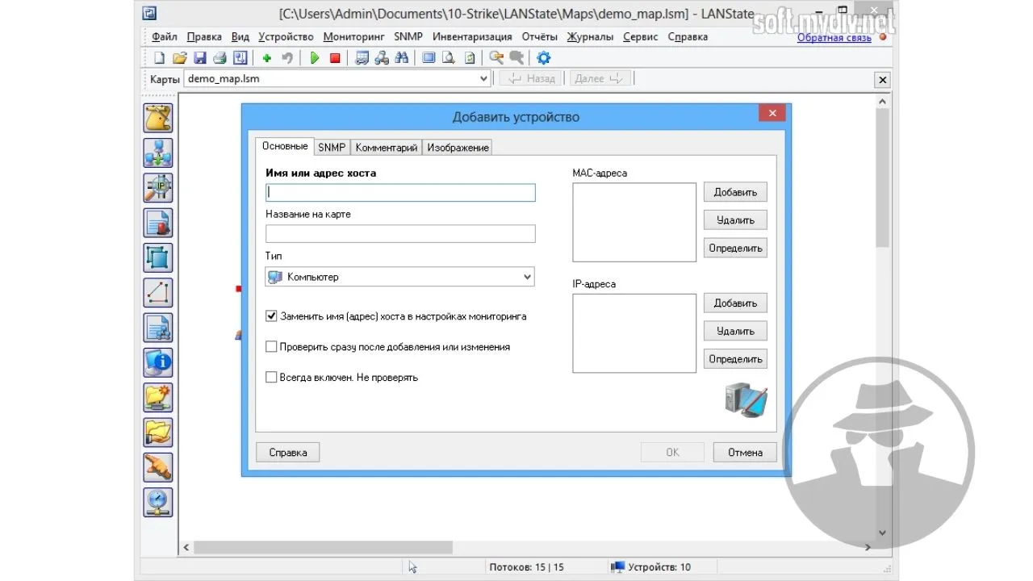Save the map with floppy disk icon
1033x581 pixels.
(x=199, y=58)
